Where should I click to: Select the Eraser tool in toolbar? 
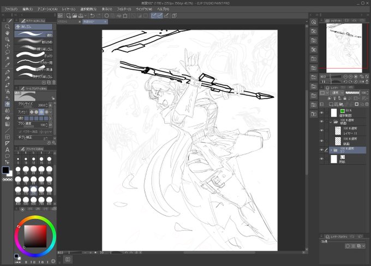click(7, 104)
